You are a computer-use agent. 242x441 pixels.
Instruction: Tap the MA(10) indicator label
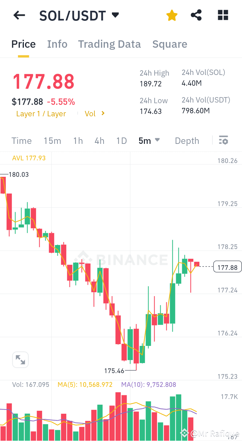click(149, 384)
